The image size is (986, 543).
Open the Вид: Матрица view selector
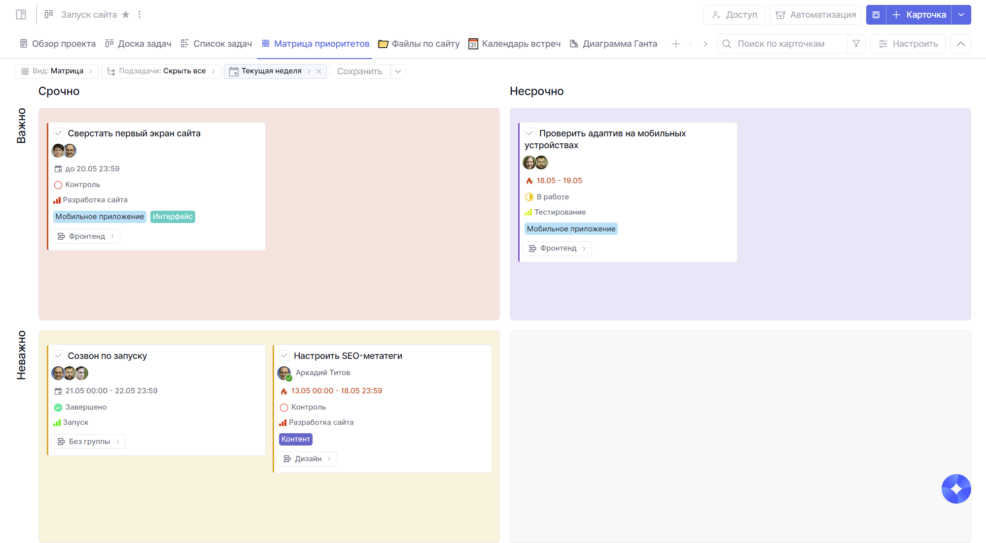[57, 71]
